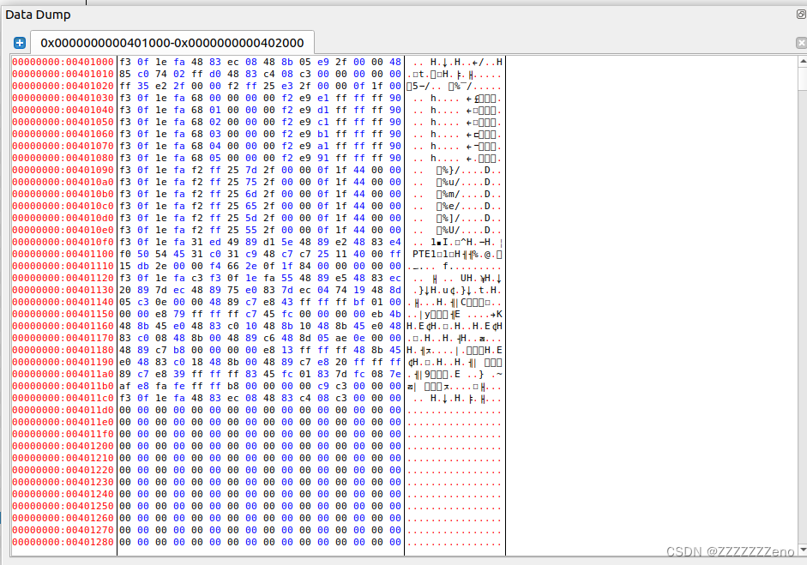
Task: Select address 00000000:00401200
Action: 63,446
